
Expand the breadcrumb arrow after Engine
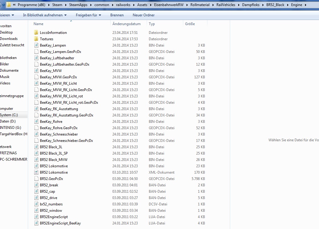[305, 5]
